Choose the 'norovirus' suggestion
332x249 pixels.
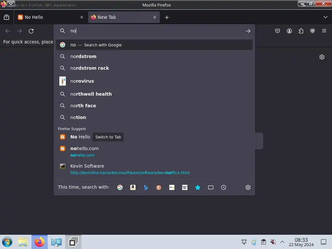154,81
